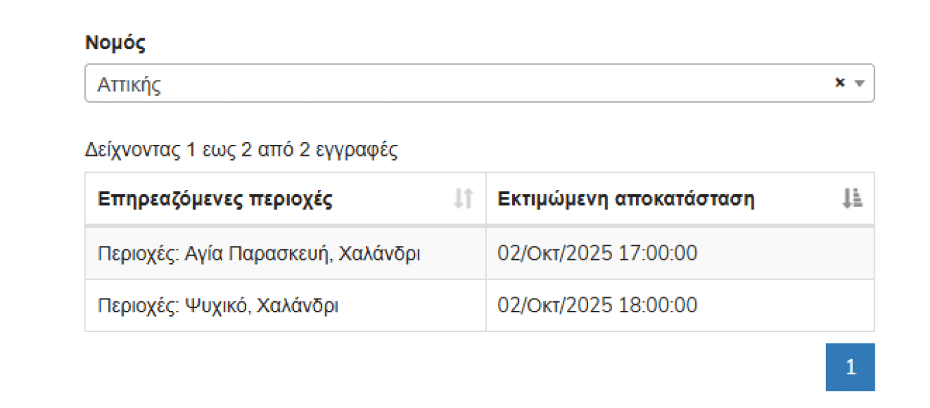Click the 'Δείχνοντας 1 εως 2' records summary

click(241, 150)
